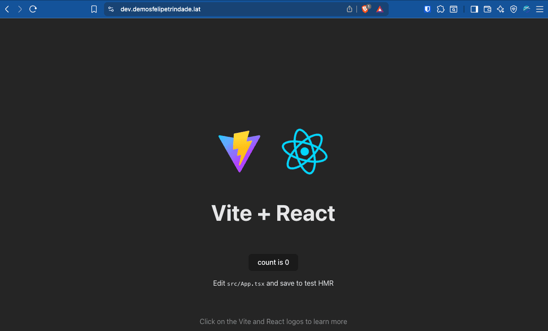The height and width of the screenshot is (331, 548).
Task: Click the Vite logo
Action: [x=239, y=152]
